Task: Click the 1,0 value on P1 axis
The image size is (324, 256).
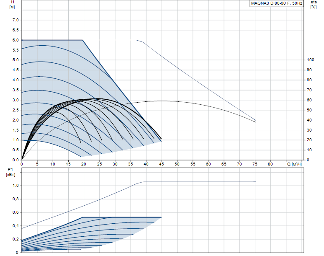Action: (x=15, y=186)
